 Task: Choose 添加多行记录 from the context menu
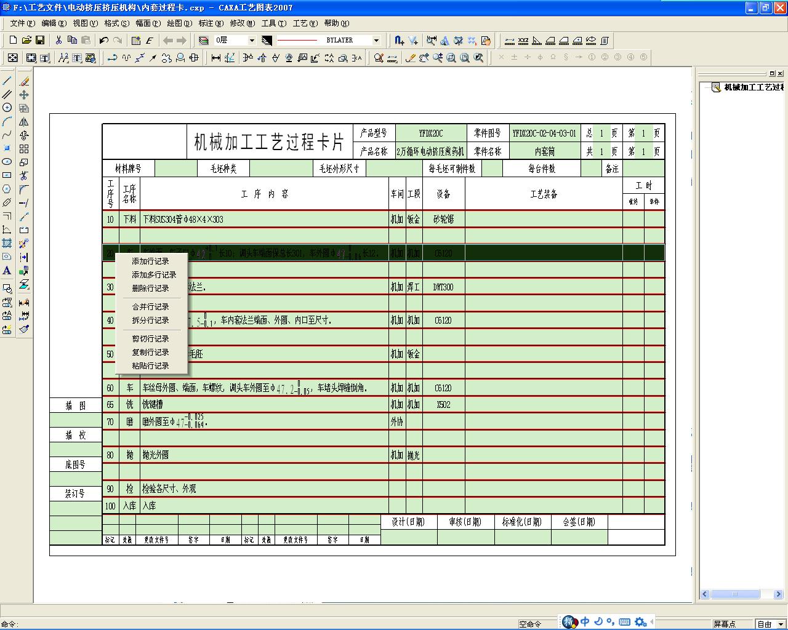[x=151, y=275]
